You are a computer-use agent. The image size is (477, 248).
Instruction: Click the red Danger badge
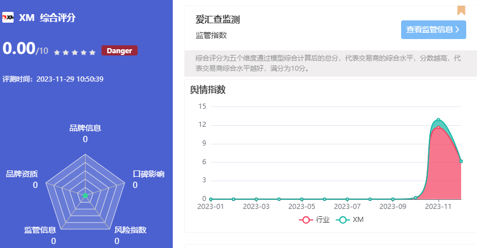tap(120, 50)
